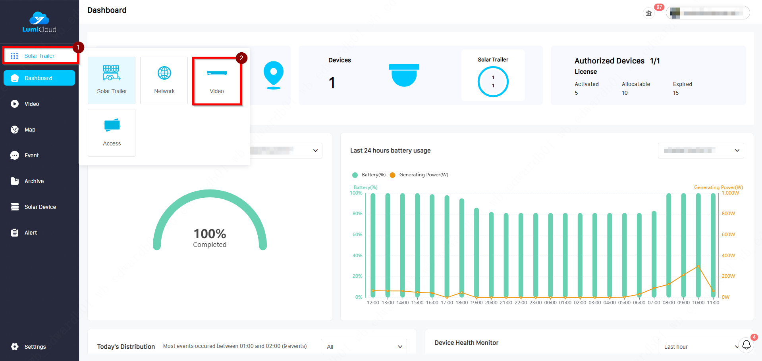Click the blue map location pin icon
This screenshot has width=762, height=361.
[273, 75]
